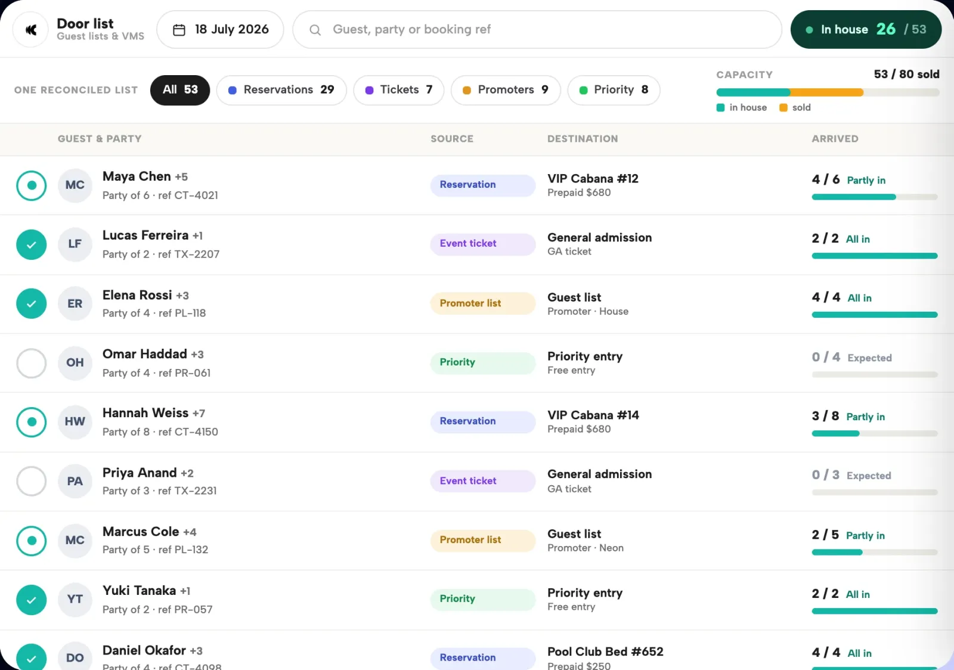The height and width of the screenshot is (670, 954).
Task: Open Elena Rossi's ER avatar
Action: pyautogui.click(x=75, y=304)
